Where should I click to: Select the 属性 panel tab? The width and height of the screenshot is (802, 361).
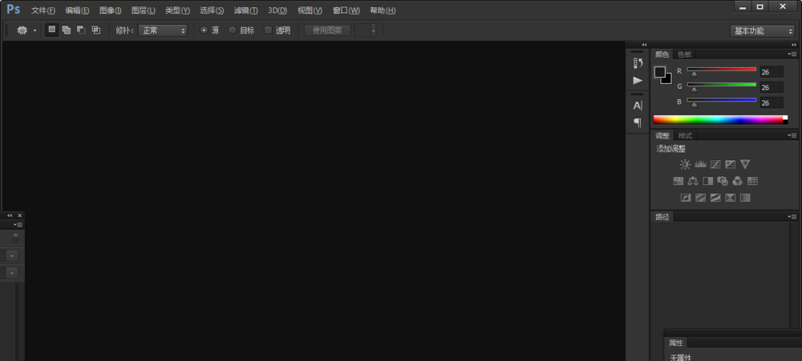pos(675,343)
